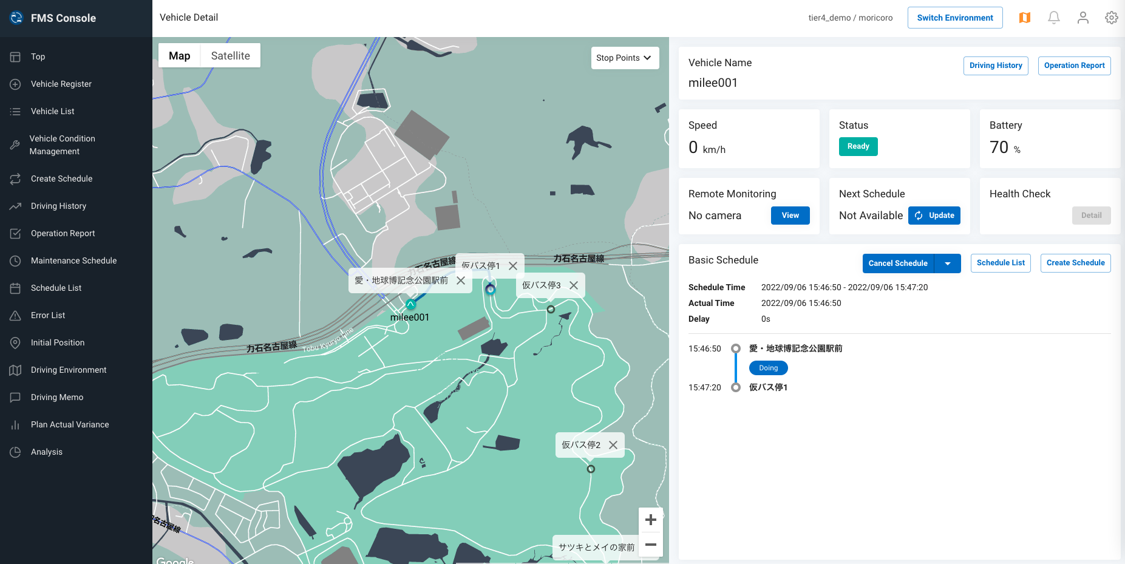Image resolution: width=1125 pixels, height=564 pixels.
Task: Expand the Stop Points dropdown
Action: click(625, 58)
